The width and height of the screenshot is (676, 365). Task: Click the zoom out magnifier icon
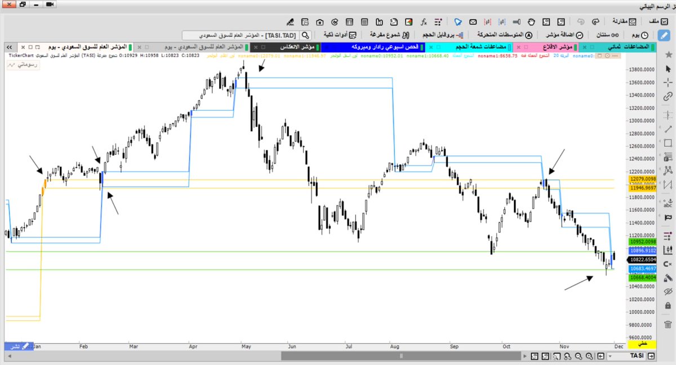click(578, 356)
